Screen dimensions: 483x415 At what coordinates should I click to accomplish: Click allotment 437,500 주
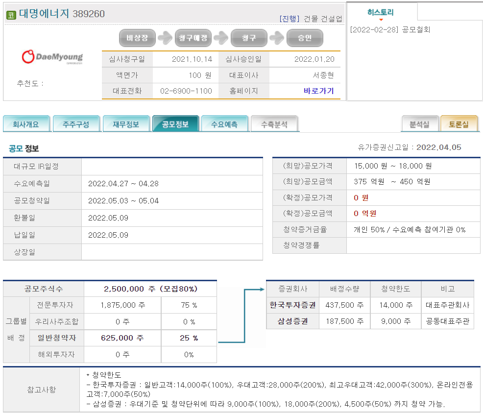[x=344, y=305]
